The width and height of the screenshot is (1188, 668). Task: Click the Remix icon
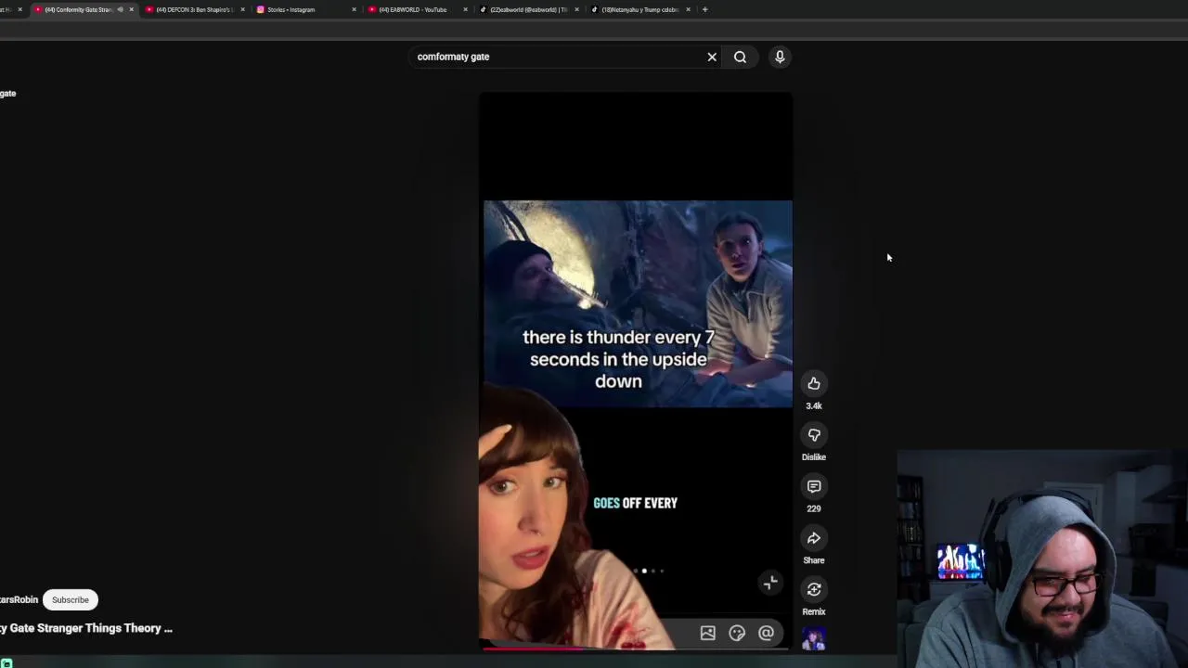(814, 589)
